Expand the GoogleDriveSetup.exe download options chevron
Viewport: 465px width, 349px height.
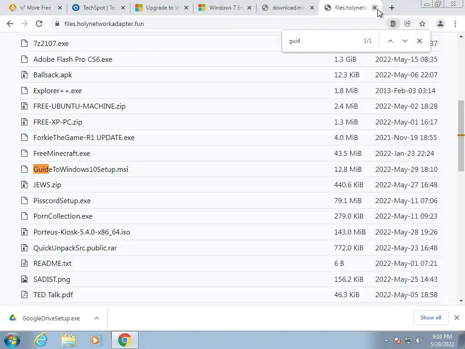coord(96,318)
